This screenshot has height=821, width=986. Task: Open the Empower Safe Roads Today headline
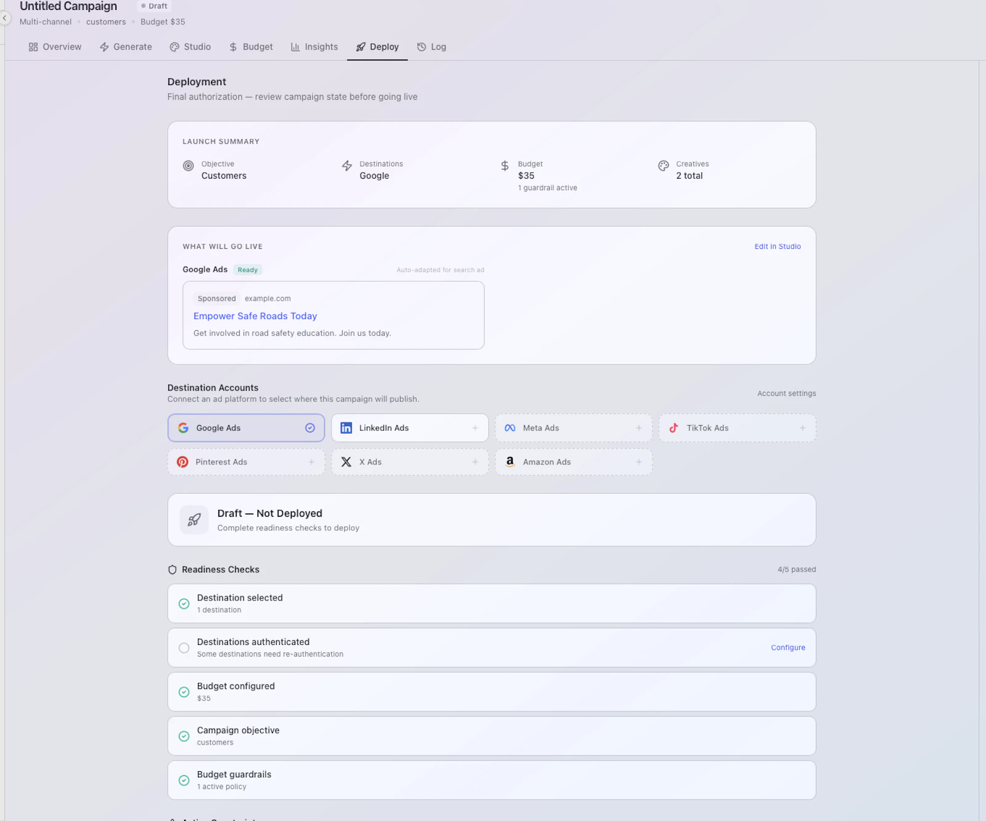[255, 316]
